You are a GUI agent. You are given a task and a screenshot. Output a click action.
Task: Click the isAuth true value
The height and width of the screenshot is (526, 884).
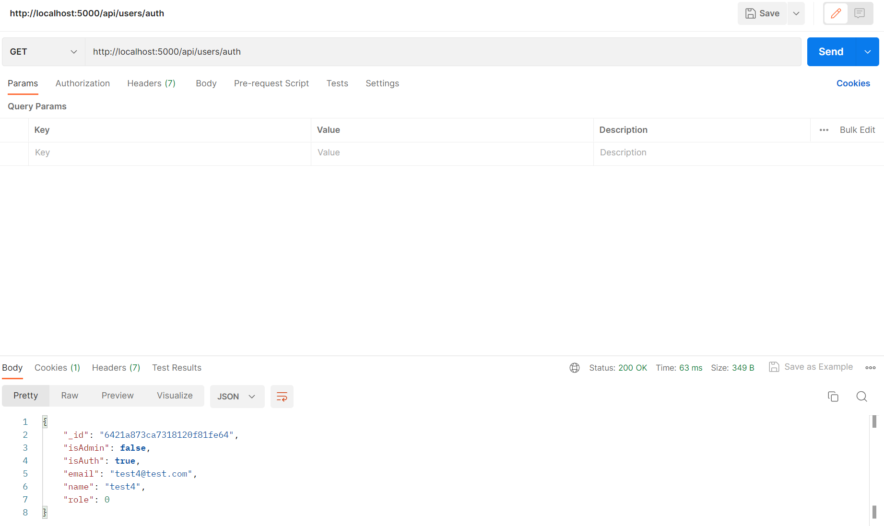coord(125,461)
